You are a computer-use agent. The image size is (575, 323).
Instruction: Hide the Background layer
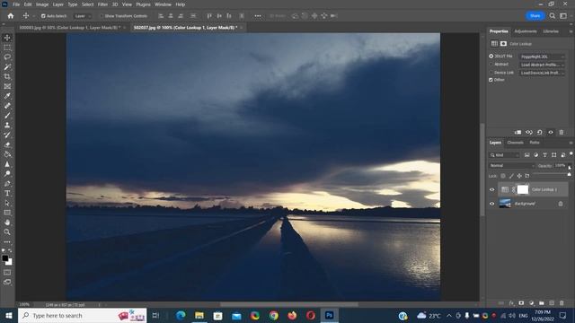[x=492, y=204]
